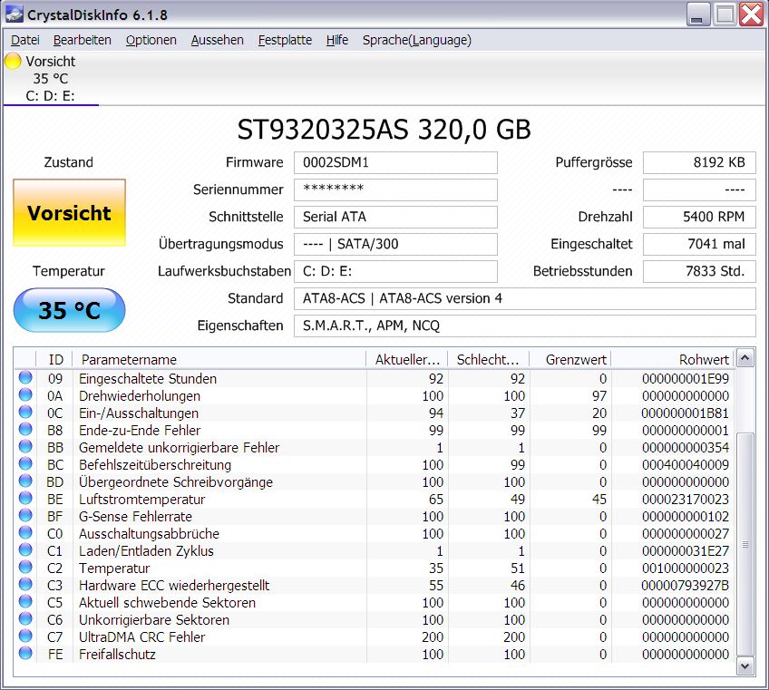Click the current value 200 for UltraDMA CRC Fehler

point(433,637)
